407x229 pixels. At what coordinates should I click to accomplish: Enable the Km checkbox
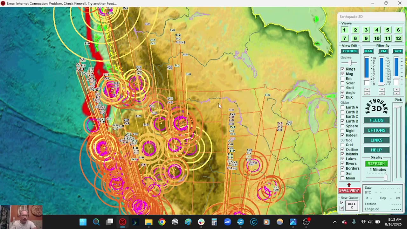click(342, 79)
